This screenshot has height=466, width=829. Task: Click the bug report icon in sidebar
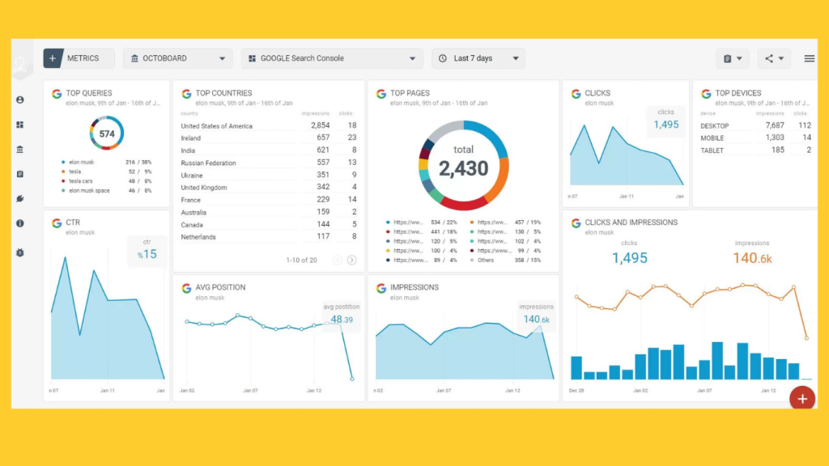click(x=20, y=252)
